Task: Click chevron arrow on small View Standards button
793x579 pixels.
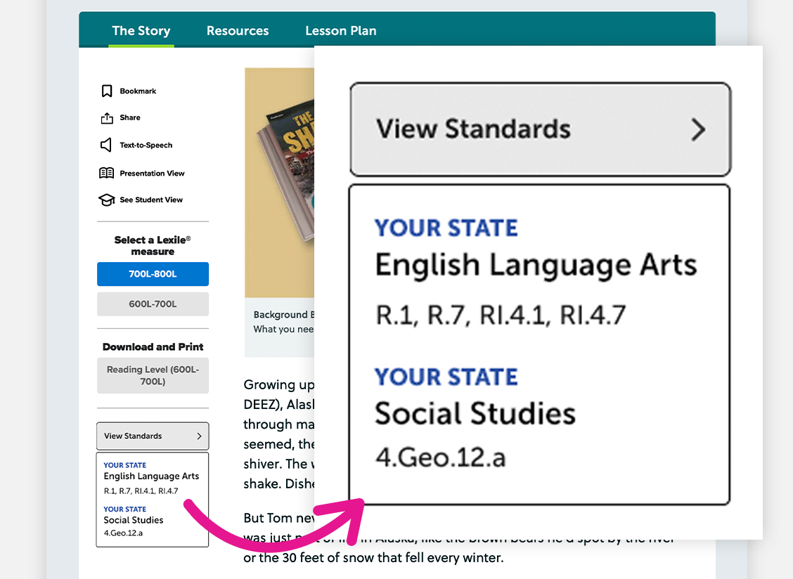Action: click(199, 436)
